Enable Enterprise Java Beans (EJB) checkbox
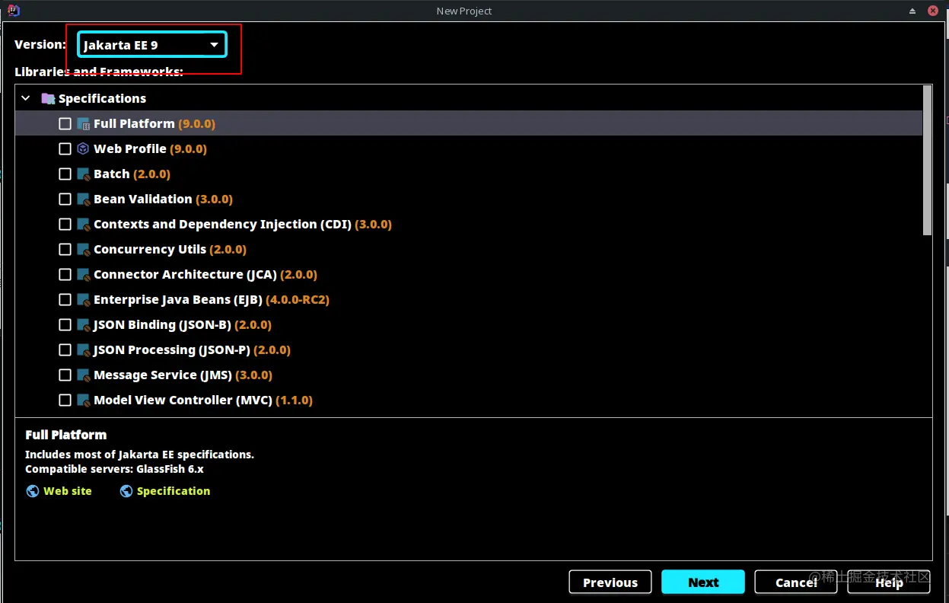949x603 pixels. 65,299
